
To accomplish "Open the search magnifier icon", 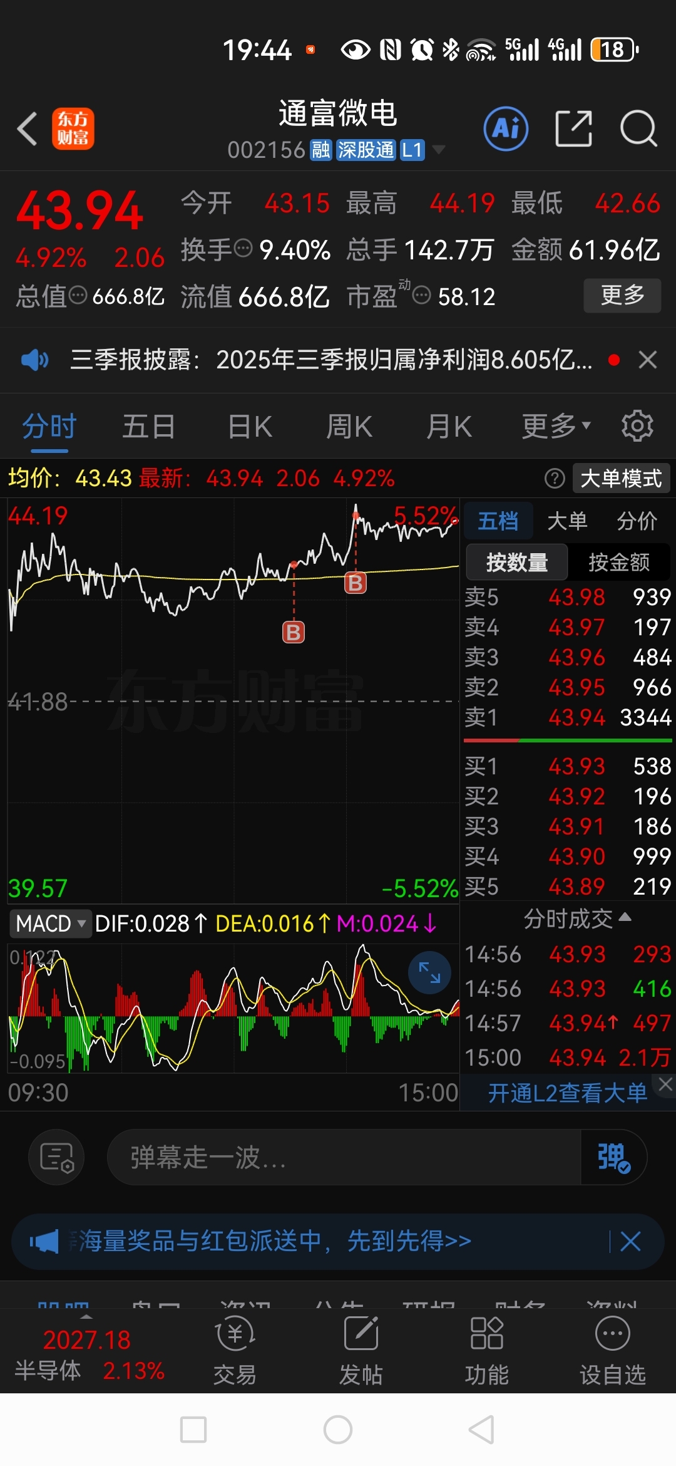I will (x=638, y=128).
